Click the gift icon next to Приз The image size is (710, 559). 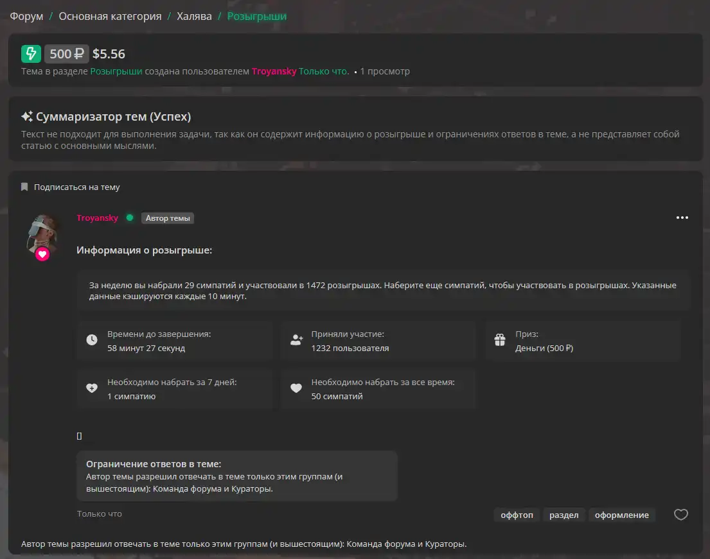click(500, 340)
